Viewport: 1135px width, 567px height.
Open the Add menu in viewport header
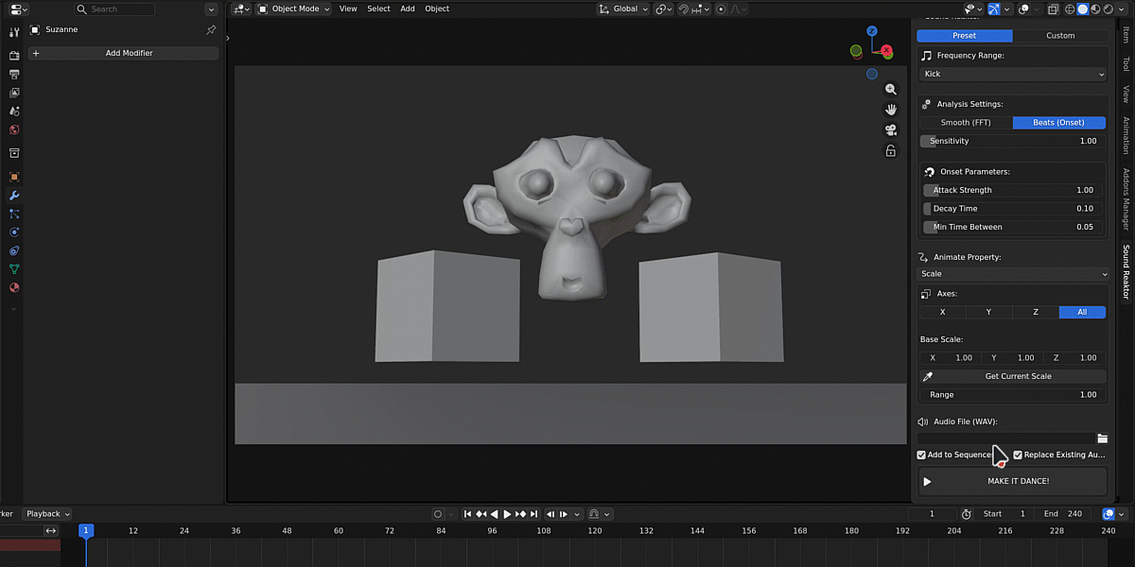click(408, 9)
